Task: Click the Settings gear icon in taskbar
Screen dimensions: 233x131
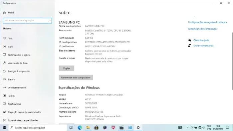Action: pyautogui.click(x=138, y=128)
